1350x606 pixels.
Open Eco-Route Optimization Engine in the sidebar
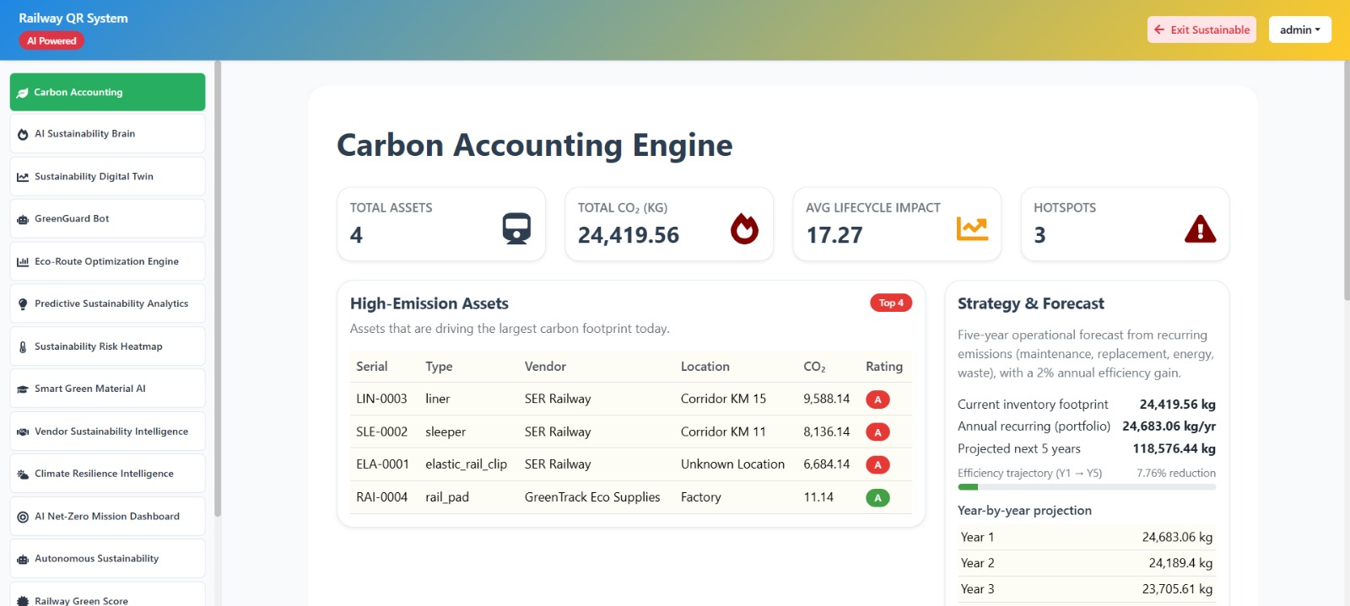pos(107,261)
